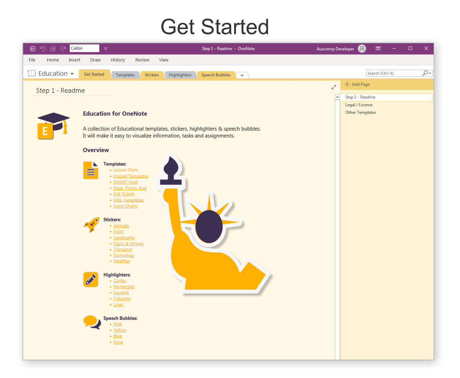Follow the Food stickers link
Image resolution: width=460 pixels, height=378 pixels.
(118, 232)
